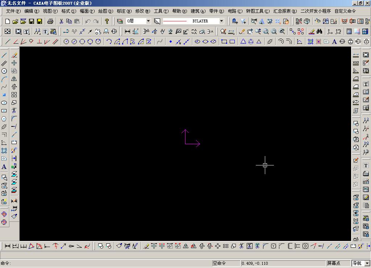Click the display-all zoom extents icon
The image size is (371, 268).
274,31
